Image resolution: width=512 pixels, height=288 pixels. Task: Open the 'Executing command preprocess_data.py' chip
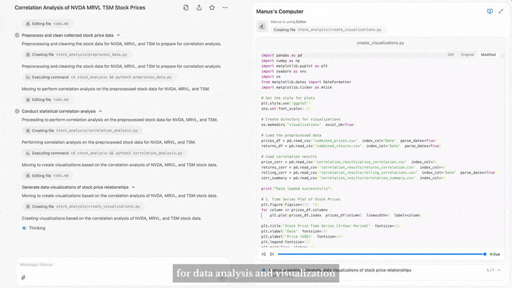coord(99,77)
